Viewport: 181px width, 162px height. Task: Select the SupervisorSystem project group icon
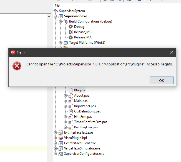click(56, 11)
